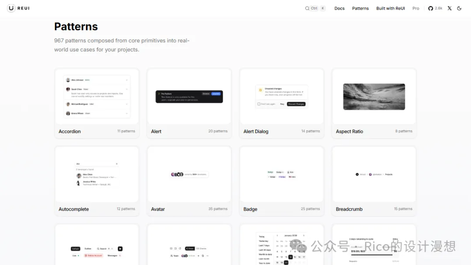Screen dimensions: 471x265
Task: Go to Built with ReUI page
Action: click(x=390, y=8)
